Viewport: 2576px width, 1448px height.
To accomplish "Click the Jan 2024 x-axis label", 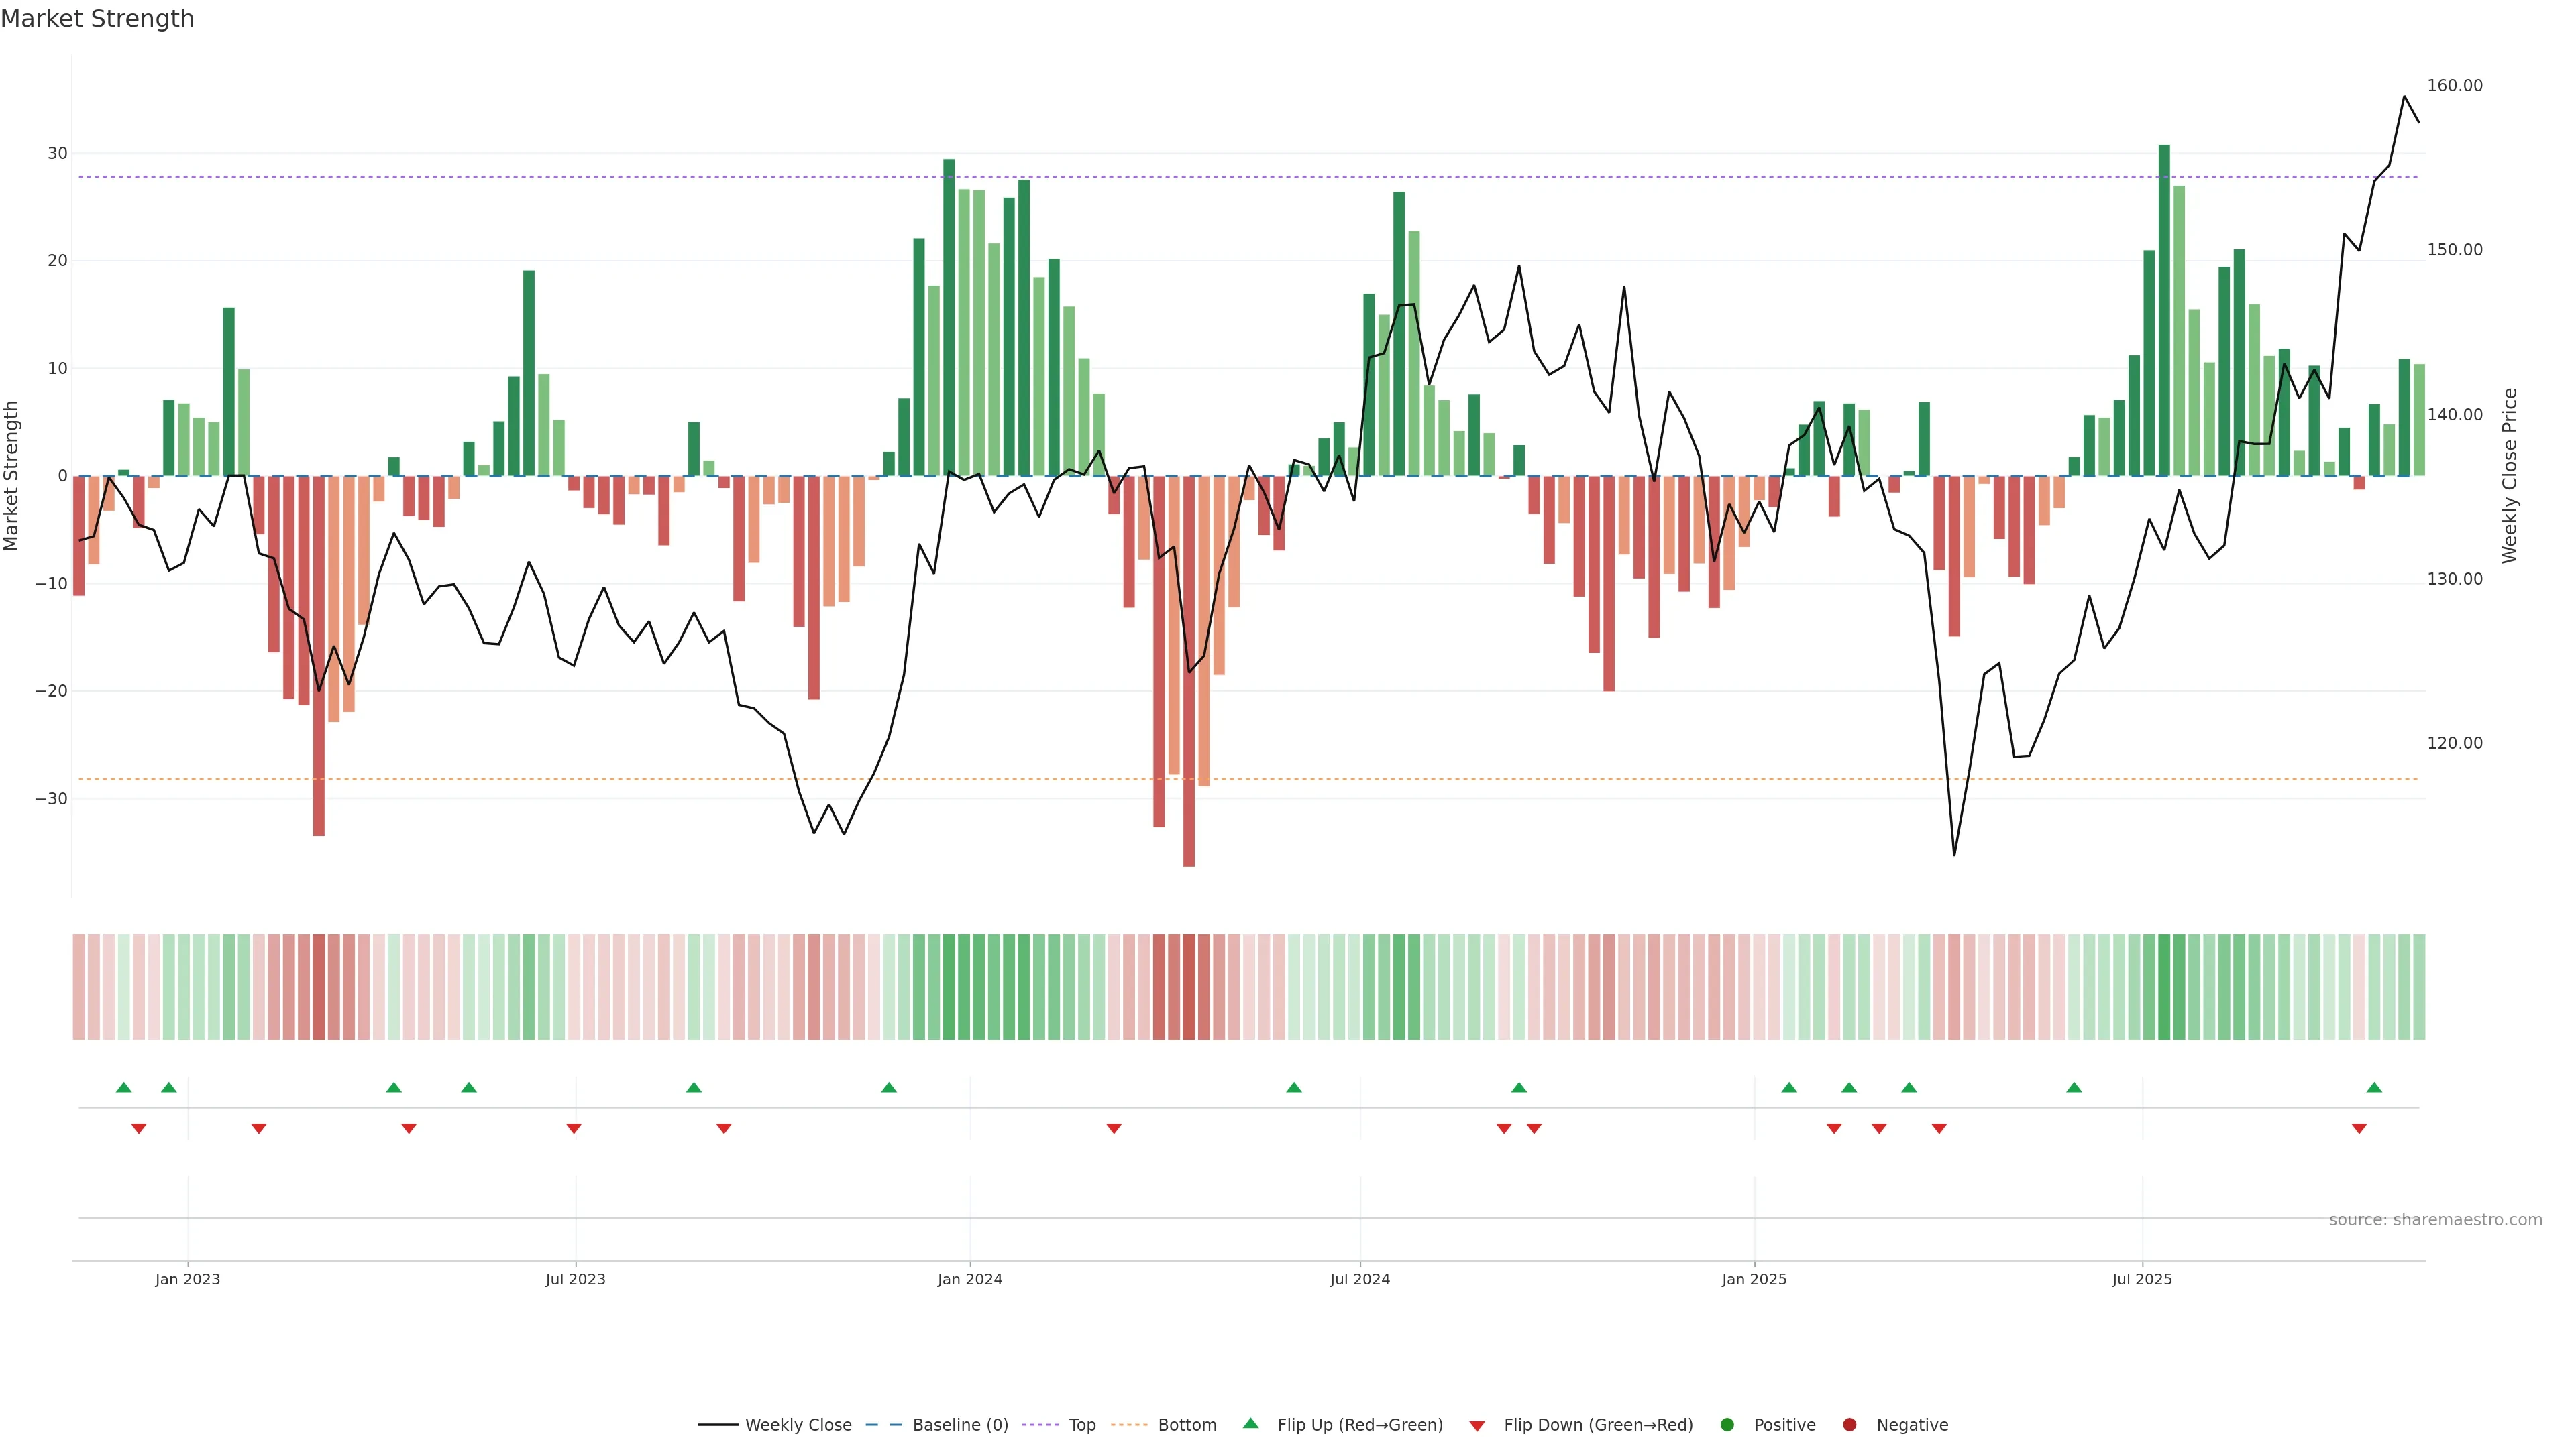I will [x=969, y=1279].
